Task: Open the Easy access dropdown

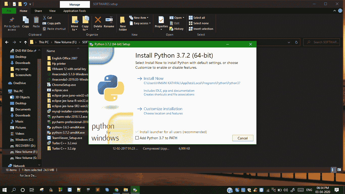Action: click(140, 23)
